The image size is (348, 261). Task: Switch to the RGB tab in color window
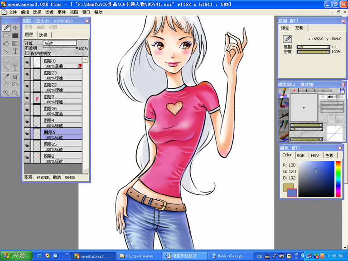[x=300, y=155]
